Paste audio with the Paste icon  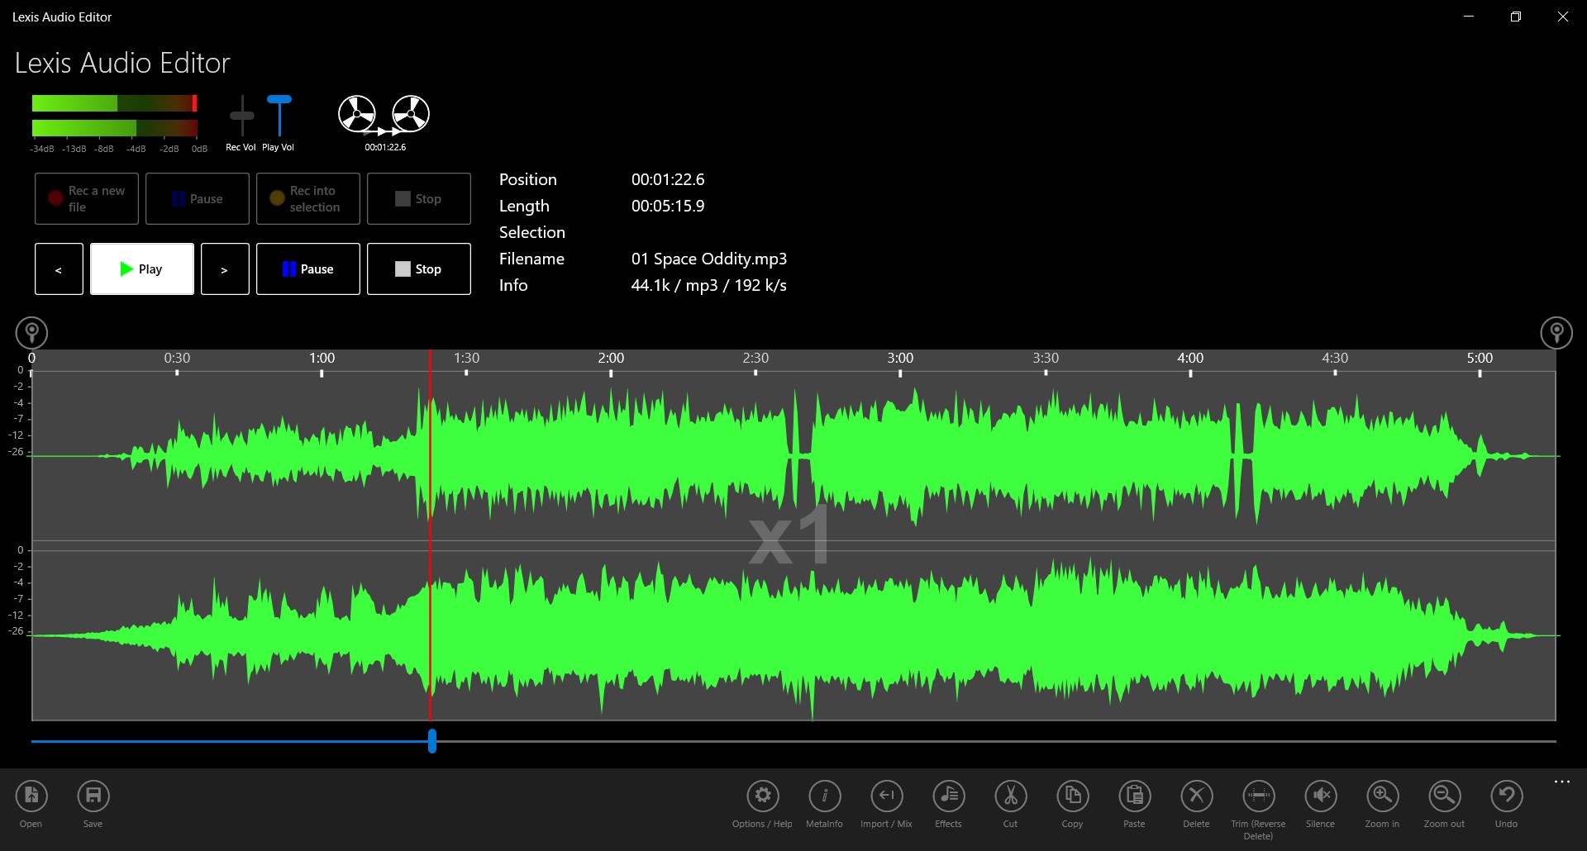tap(1133, 801)
